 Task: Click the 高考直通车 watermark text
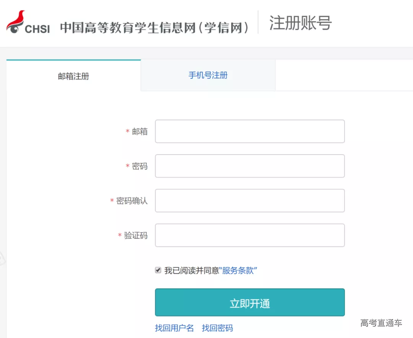[381, 323]
